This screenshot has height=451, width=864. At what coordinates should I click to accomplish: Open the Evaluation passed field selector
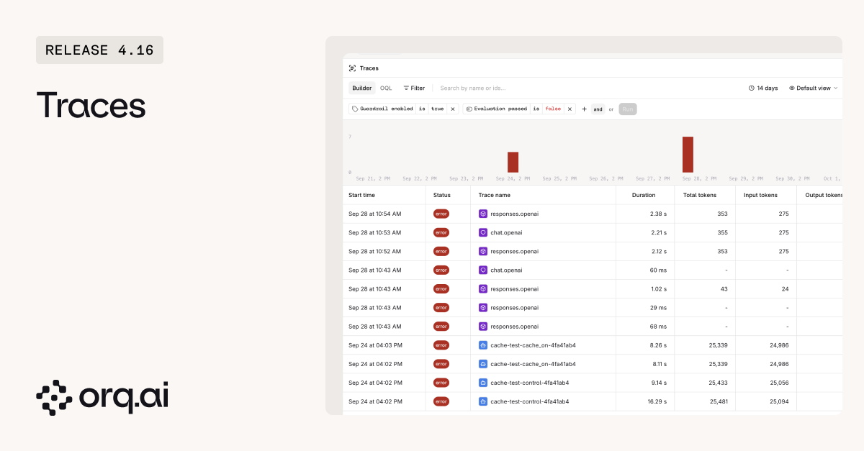(497, 109)
